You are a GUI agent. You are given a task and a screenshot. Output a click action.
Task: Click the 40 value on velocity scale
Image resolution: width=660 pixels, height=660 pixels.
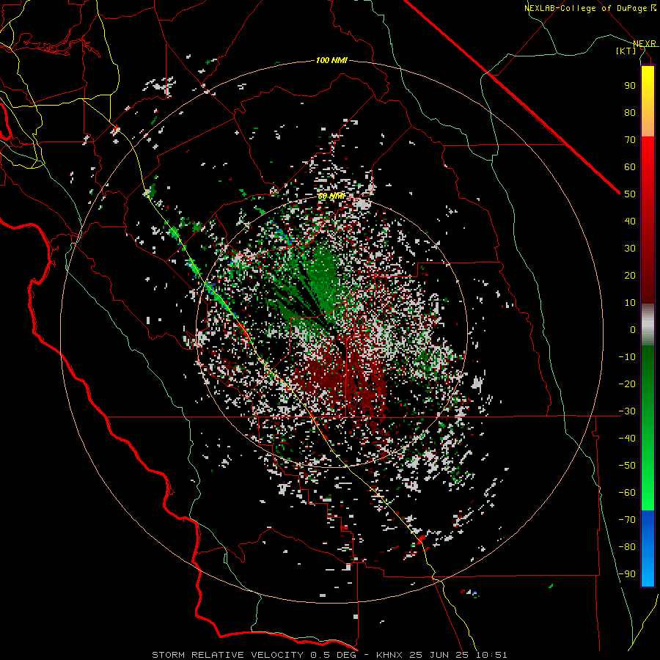(x=630, y=221)
